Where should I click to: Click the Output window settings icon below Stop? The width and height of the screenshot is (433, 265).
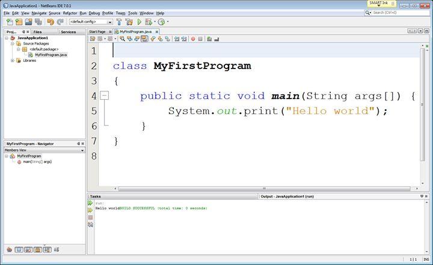90,225
